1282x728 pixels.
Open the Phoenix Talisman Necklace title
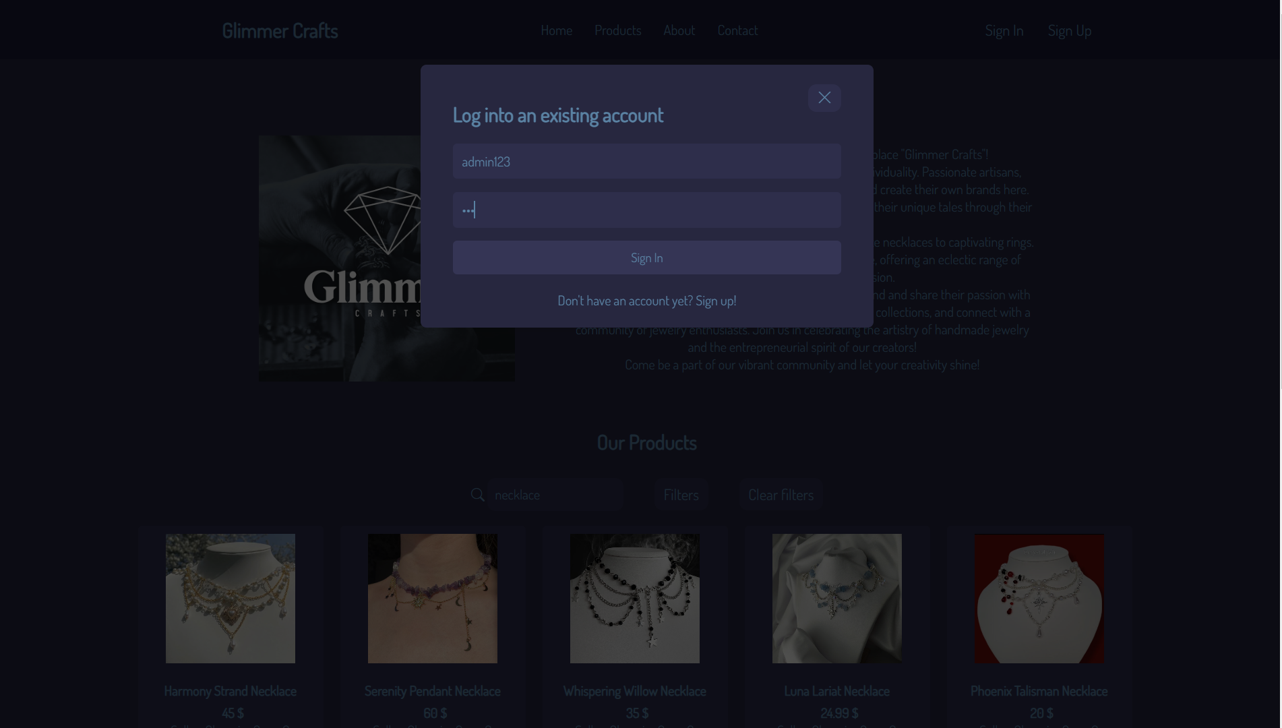pos(1039,691)
